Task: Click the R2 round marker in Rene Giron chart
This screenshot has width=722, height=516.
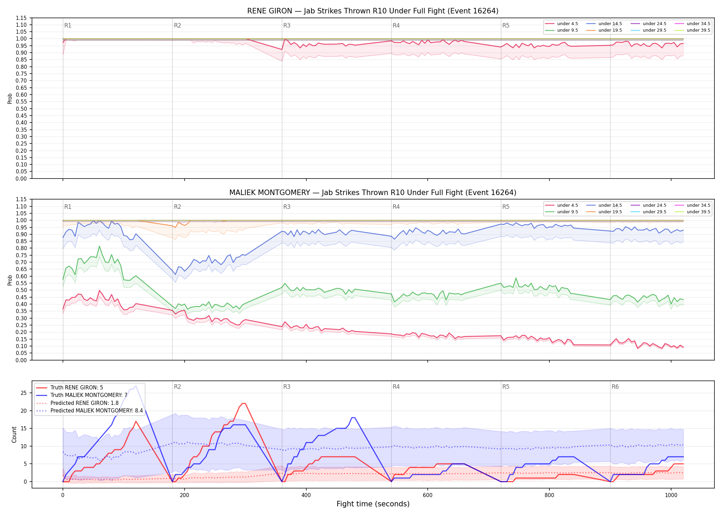Action: point(177,25)
